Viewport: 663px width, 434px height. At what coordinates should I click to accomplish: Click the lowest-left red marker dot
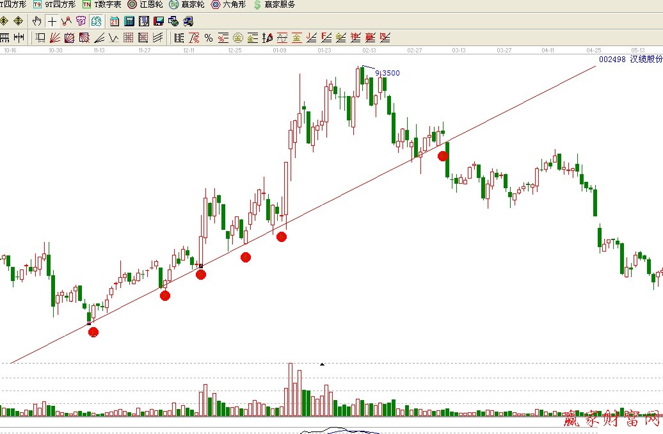(93, 332)
